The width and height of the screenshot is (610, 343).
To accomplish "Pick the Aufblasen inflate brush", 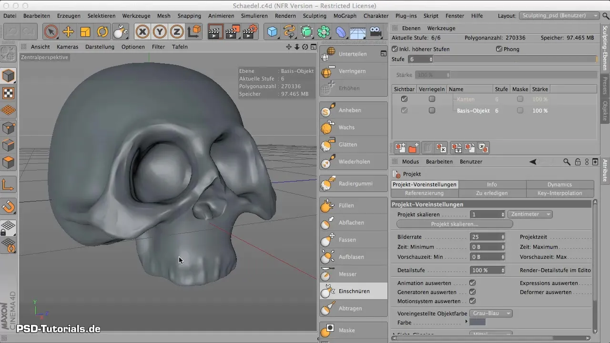I will click(x=354, y=257).
